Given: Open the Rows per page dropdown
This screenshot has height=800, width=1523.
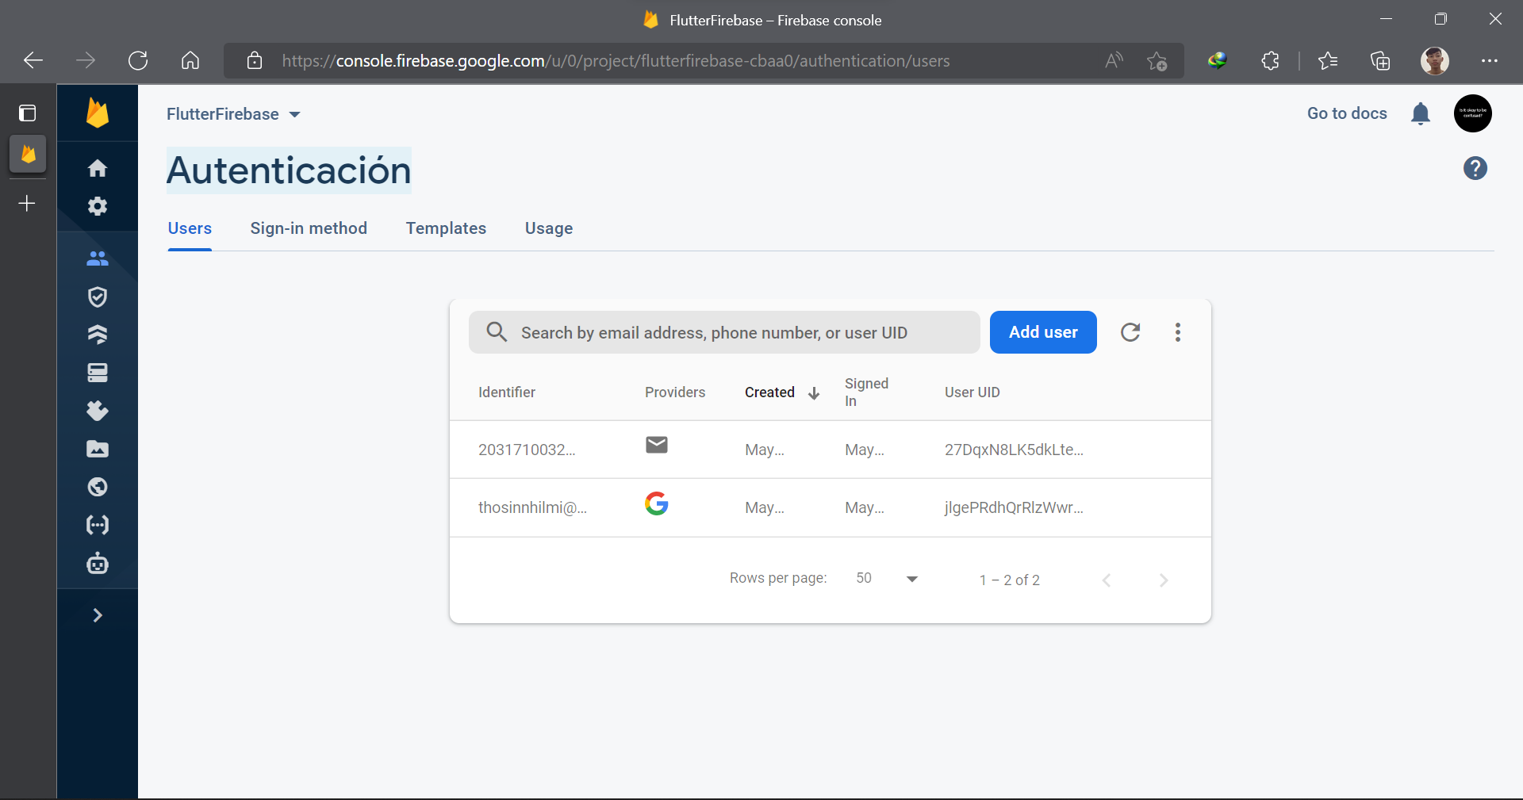Looking at the screenshot, I should point(883,578).
